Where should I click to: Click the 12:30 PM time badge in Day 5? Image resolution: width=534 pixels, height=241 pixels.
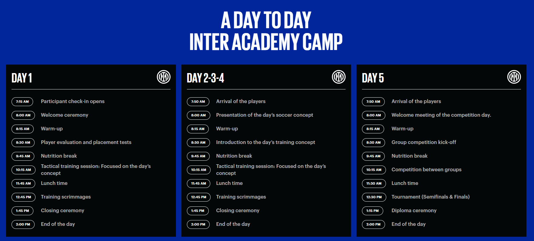374,197
